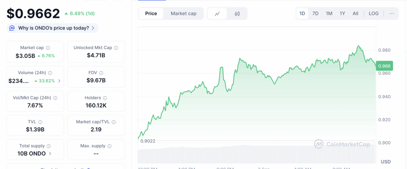This screenshot has height=169, width=407.
Task: Click the Unlocked Mkt Cap info icon
Action: click(116, 48)
